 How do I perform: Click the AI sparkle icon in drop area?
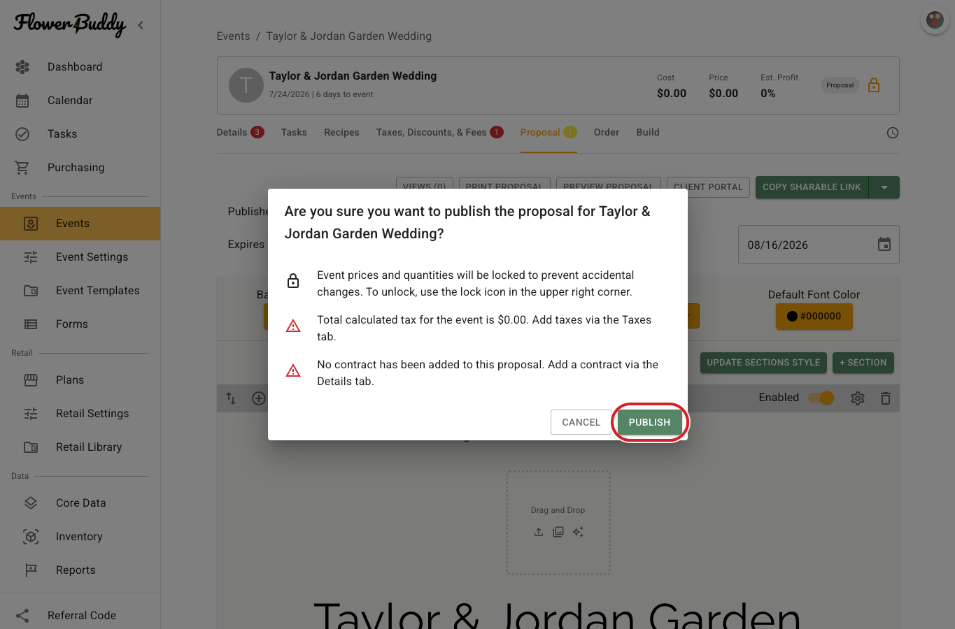pos(578,532)
